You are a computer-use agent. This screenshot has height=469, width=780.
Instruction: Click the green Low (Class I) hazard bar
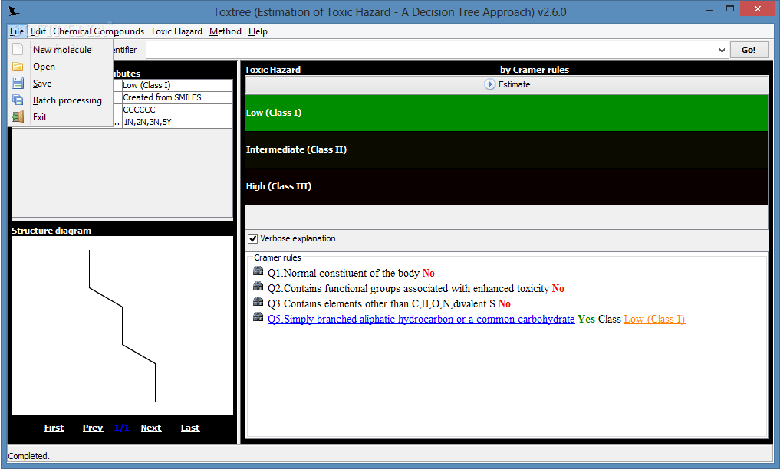(x=507, y=113)
